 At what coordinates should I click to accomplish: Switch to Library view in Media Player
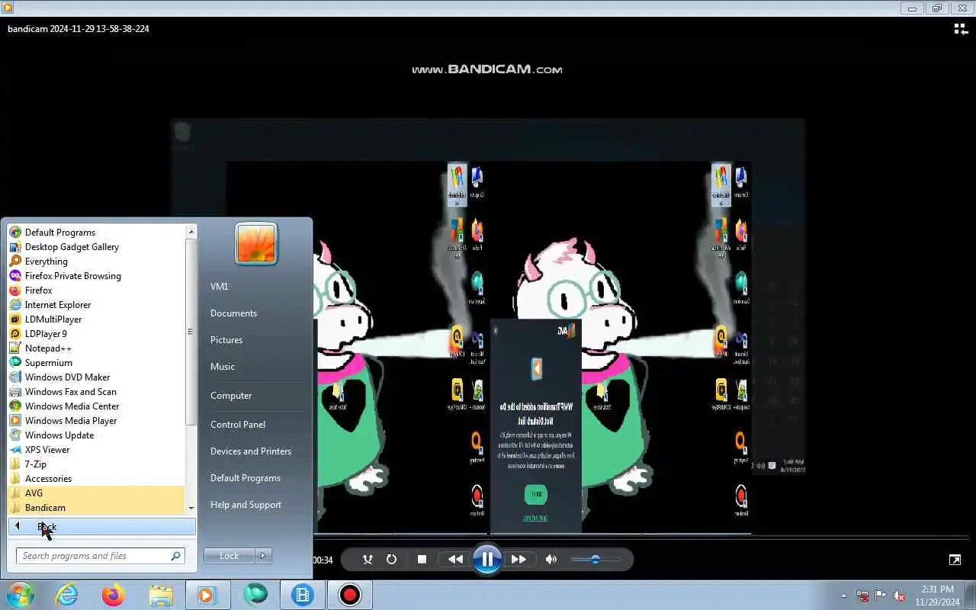tap(961, 29)
